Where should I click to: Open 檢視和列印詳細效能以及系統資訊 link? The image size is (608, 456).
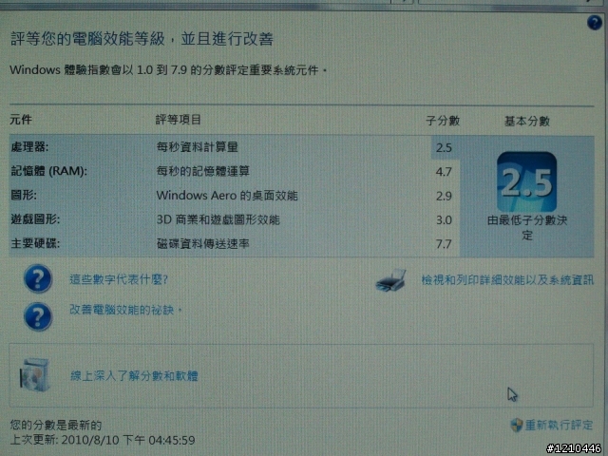[x=507, y=280]
